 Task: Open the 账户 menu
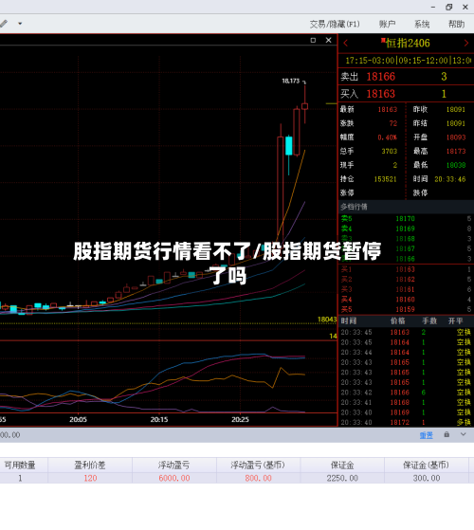[387, 24]
